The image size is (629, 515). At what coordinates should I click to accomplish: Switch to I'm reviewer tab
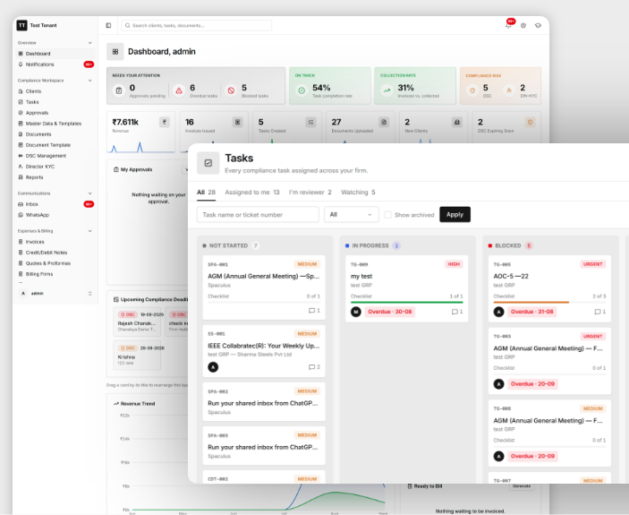(x=310, y=193)
